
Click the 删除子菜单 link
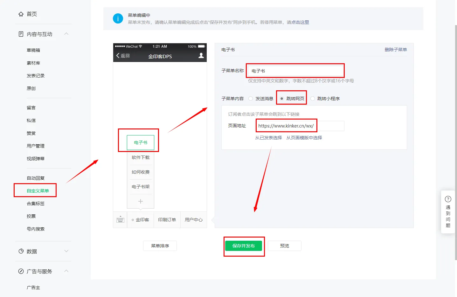[x=396, y=50]
